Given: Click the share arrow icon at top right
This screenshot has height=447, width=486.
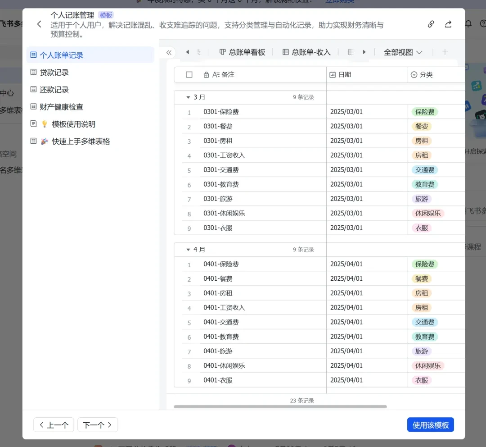Looking at the screenshot, I should pos(448,24).
